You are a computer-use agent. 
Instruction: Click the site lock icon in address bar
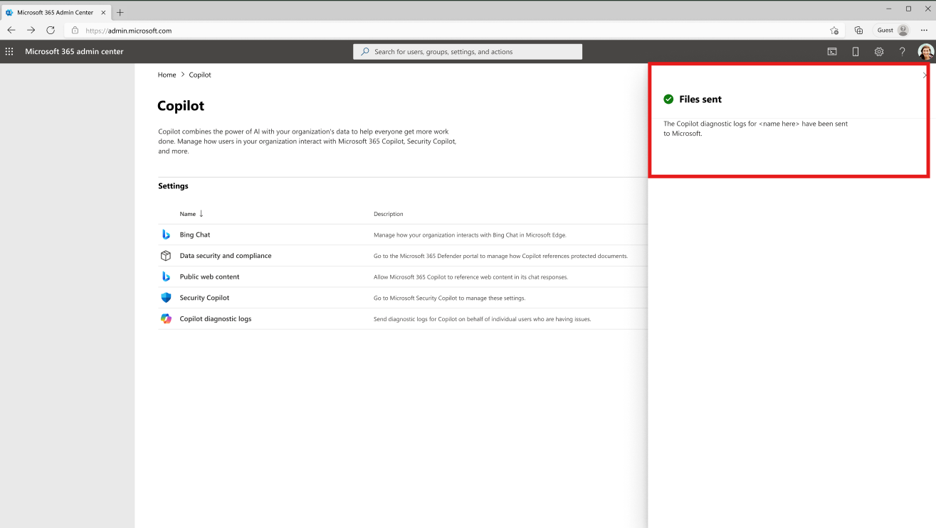(75, 31)
